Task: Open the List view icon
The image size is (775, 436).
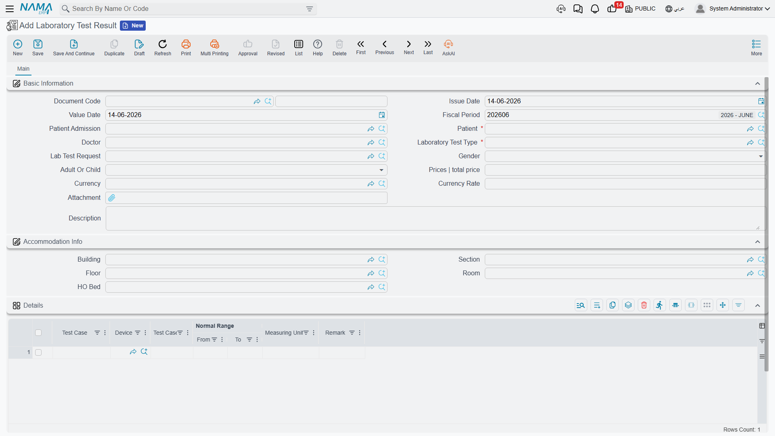Action: click(299, 44)
